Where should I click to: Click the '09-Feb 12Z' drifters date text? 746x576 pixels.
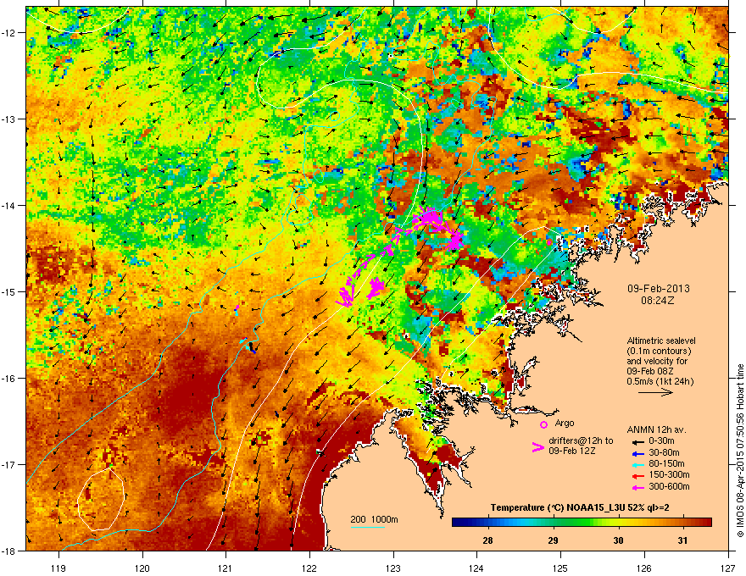click(572, 451)
